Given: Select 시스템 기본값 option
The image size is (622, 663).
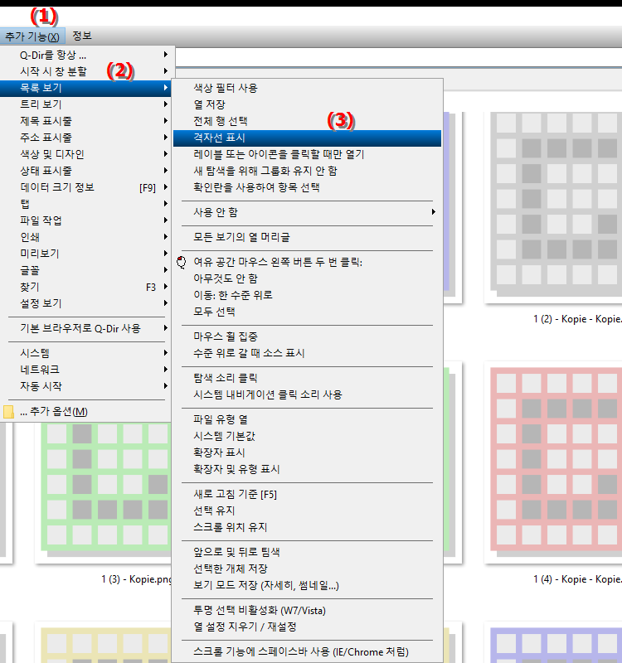Looking at the screenshot, I should coord(307,436).
